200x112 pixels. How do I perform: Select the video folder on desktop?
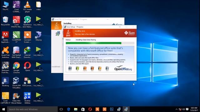(x=38, y=6)
